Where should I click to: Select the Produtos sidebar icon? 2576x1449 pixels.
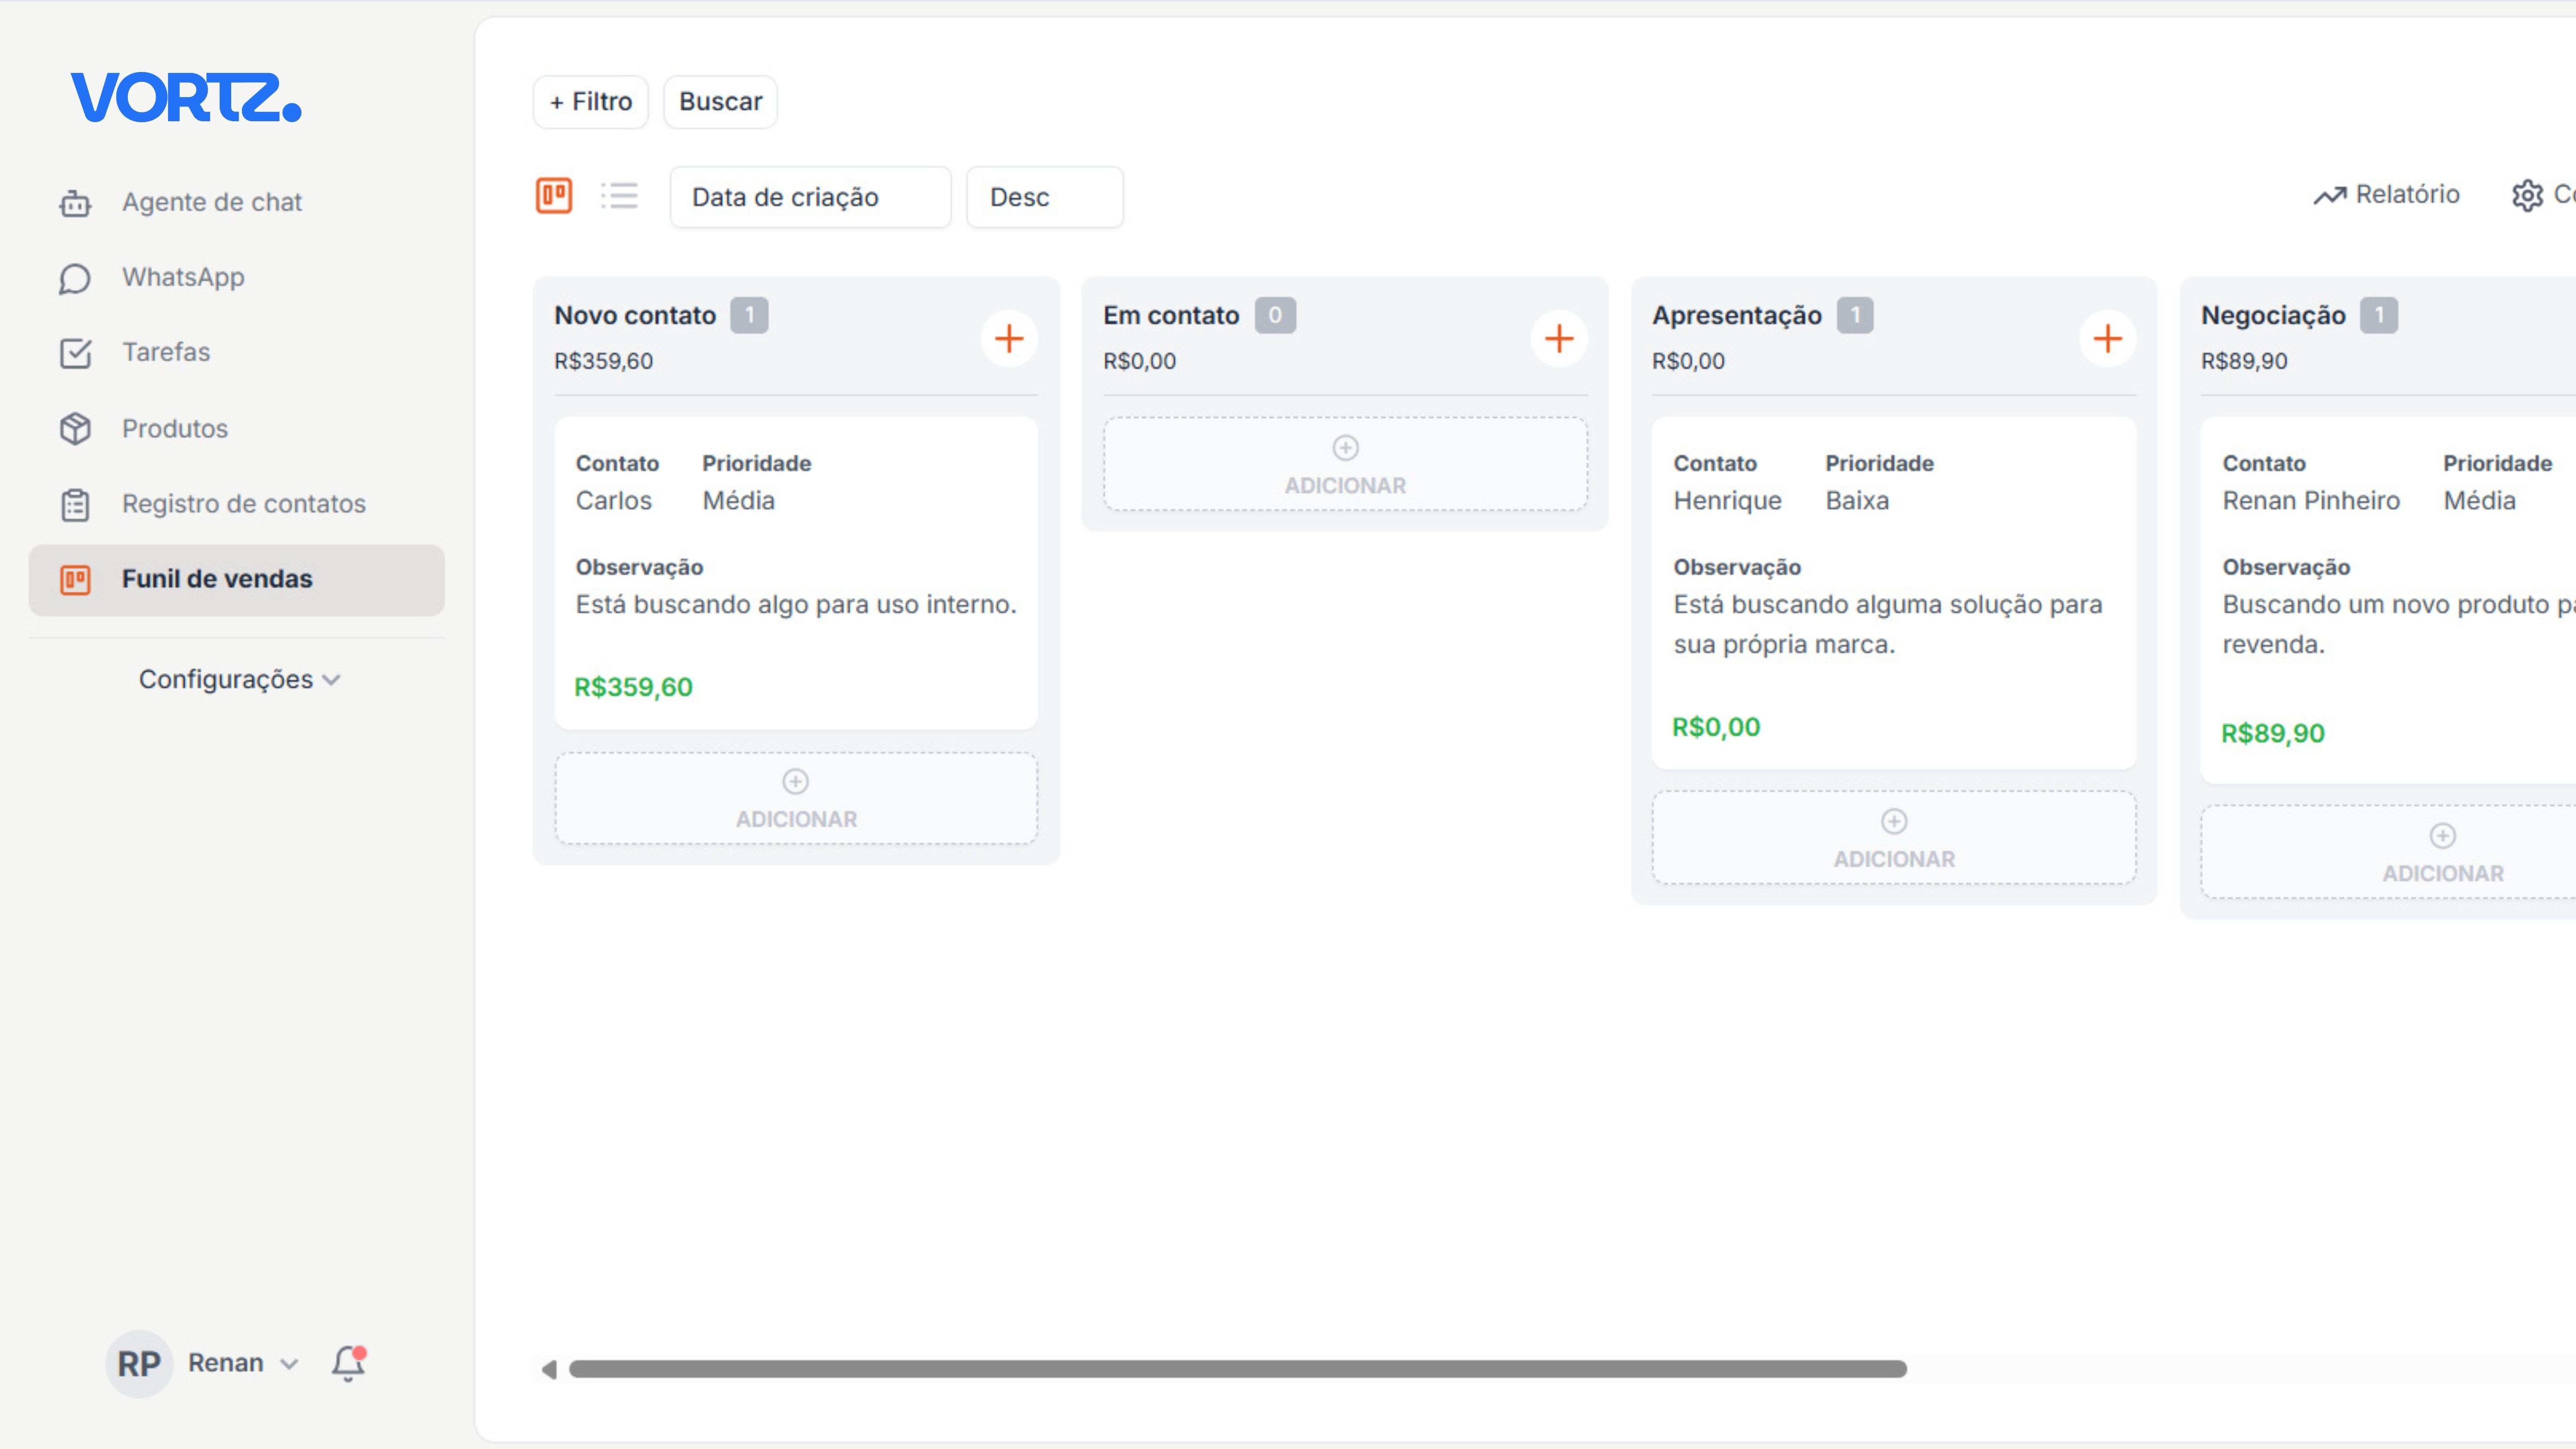pos(76,428)
